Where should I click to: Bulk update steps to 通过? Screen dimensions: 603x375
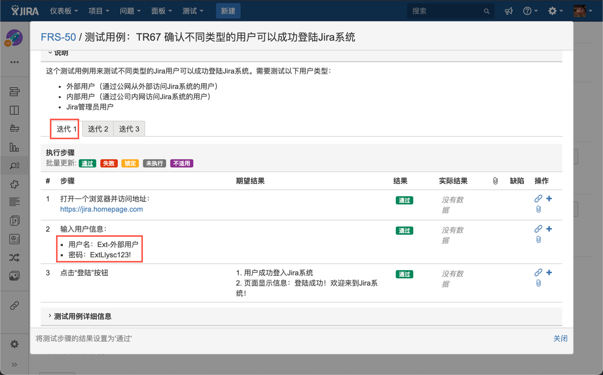coord(87,163)
